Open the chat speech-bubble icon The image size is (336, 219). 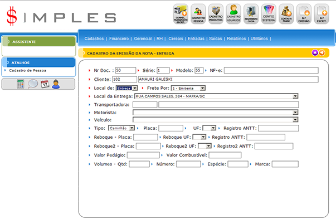point(33,84)
